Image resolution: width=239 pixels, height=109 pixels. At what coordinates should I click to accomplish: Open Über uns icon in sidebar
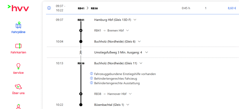(18, 86)
